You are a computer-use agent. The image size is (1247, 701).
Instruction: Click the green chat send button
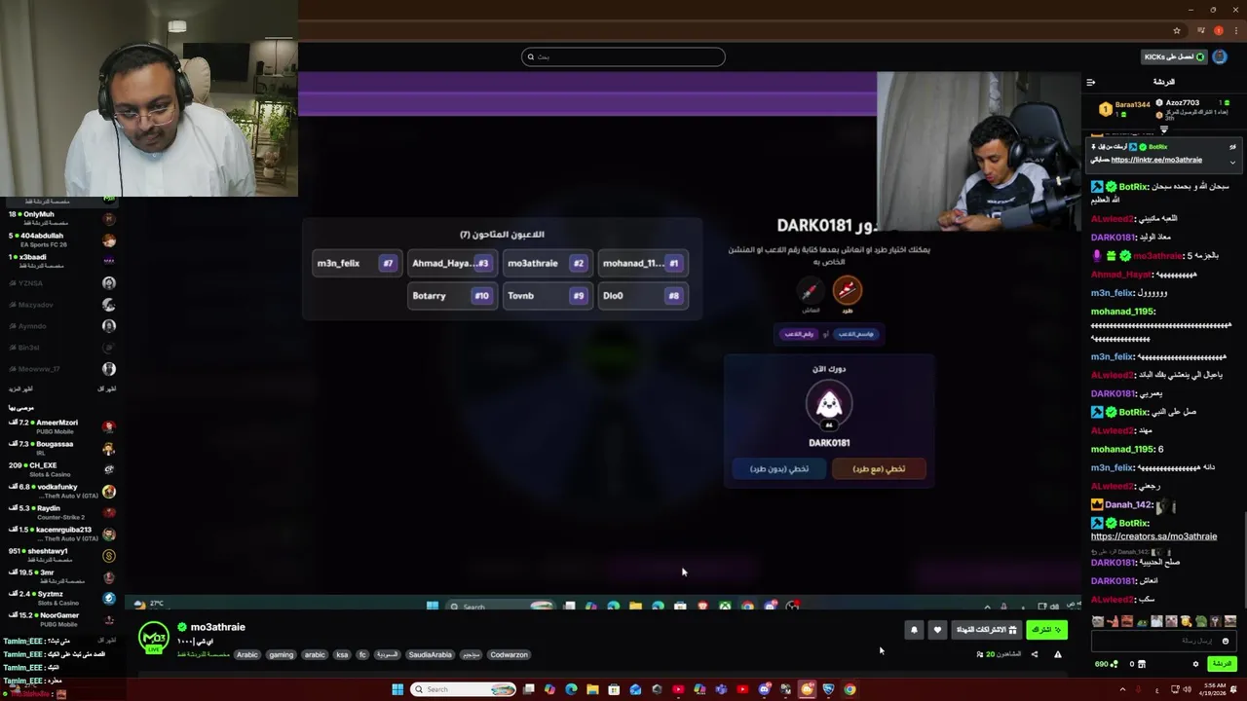[x=1222, y=664]
